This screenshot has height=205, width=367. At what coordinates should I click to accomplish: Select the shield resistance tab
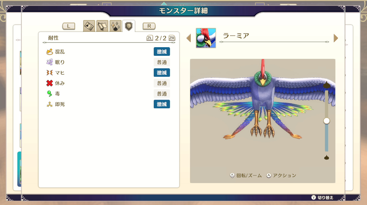(x=129, y=26)
